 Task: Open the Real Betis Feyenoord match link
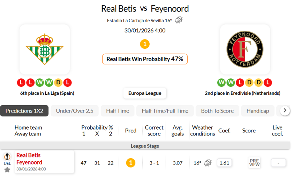29,159
